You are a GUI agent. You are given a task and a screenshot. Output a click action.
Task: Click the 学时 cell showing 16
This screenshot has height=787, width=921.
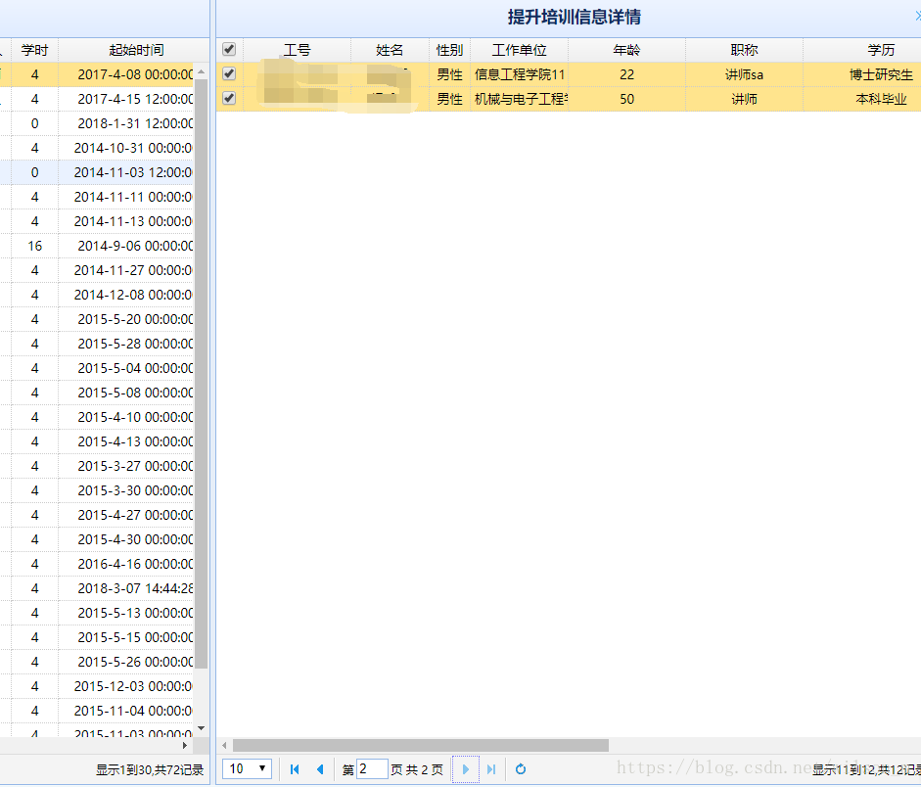click(x=34, y=246)
